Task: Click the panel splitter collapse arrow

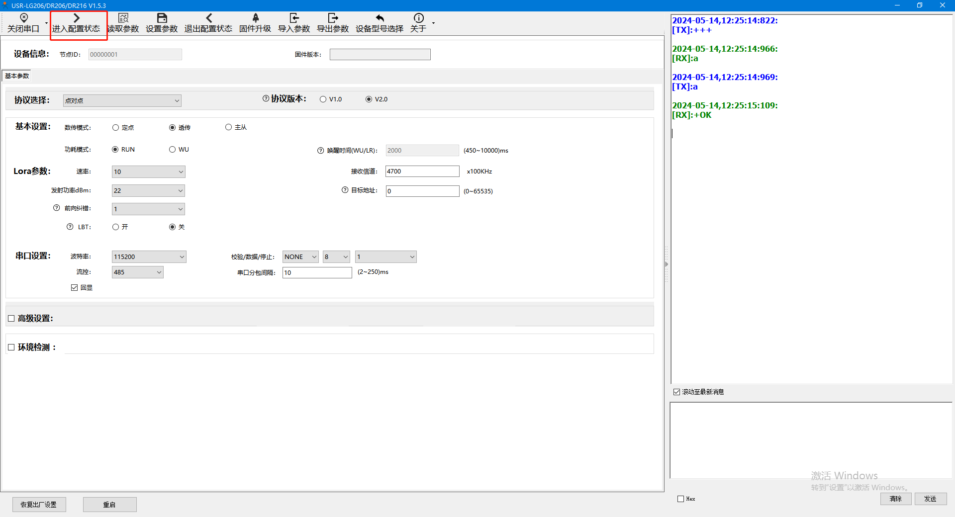Action: [667, 264]
